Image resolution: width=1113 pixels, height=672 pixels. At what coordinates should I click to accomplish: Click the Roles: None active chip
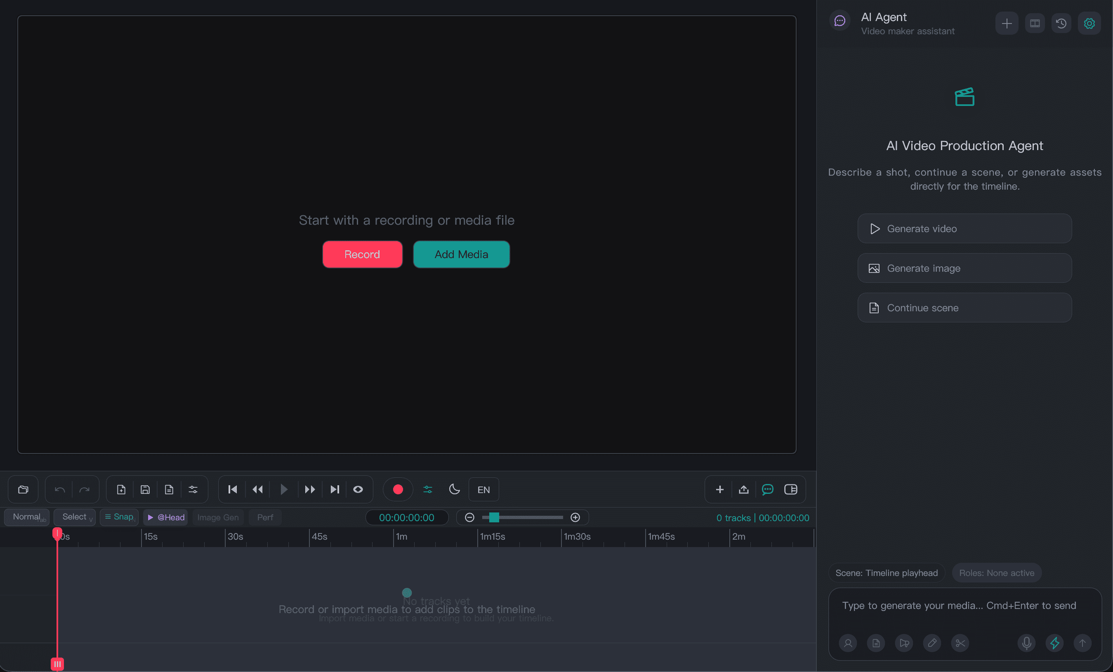(x=996, y=573)
